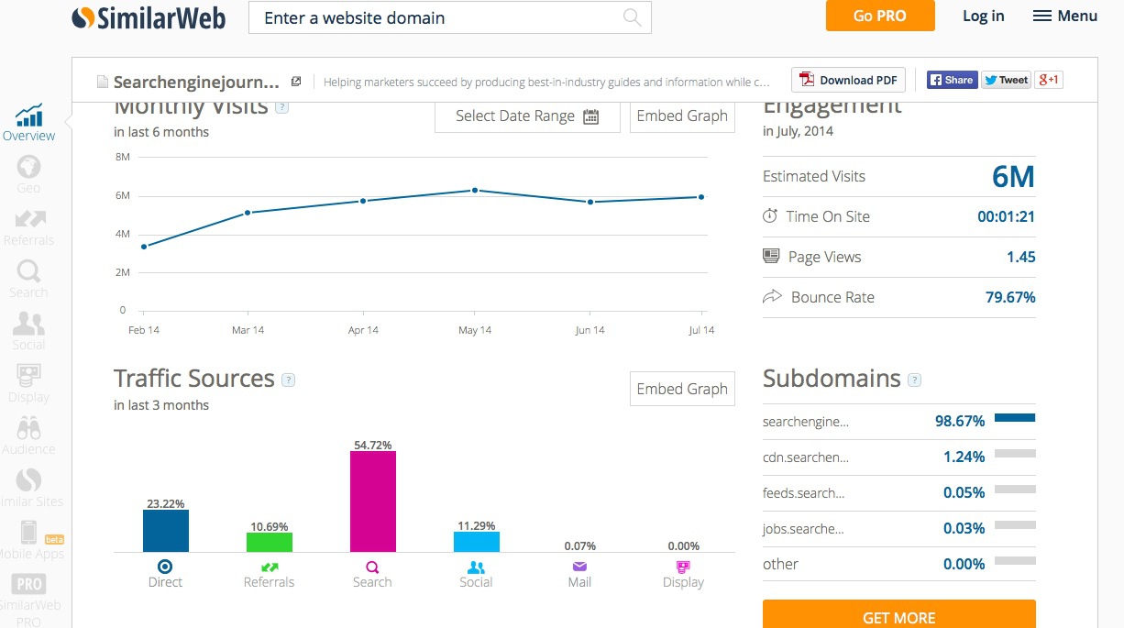Share on Google +1
This screenshot has width=1124, height=628.
click(x=1049, y=80)
